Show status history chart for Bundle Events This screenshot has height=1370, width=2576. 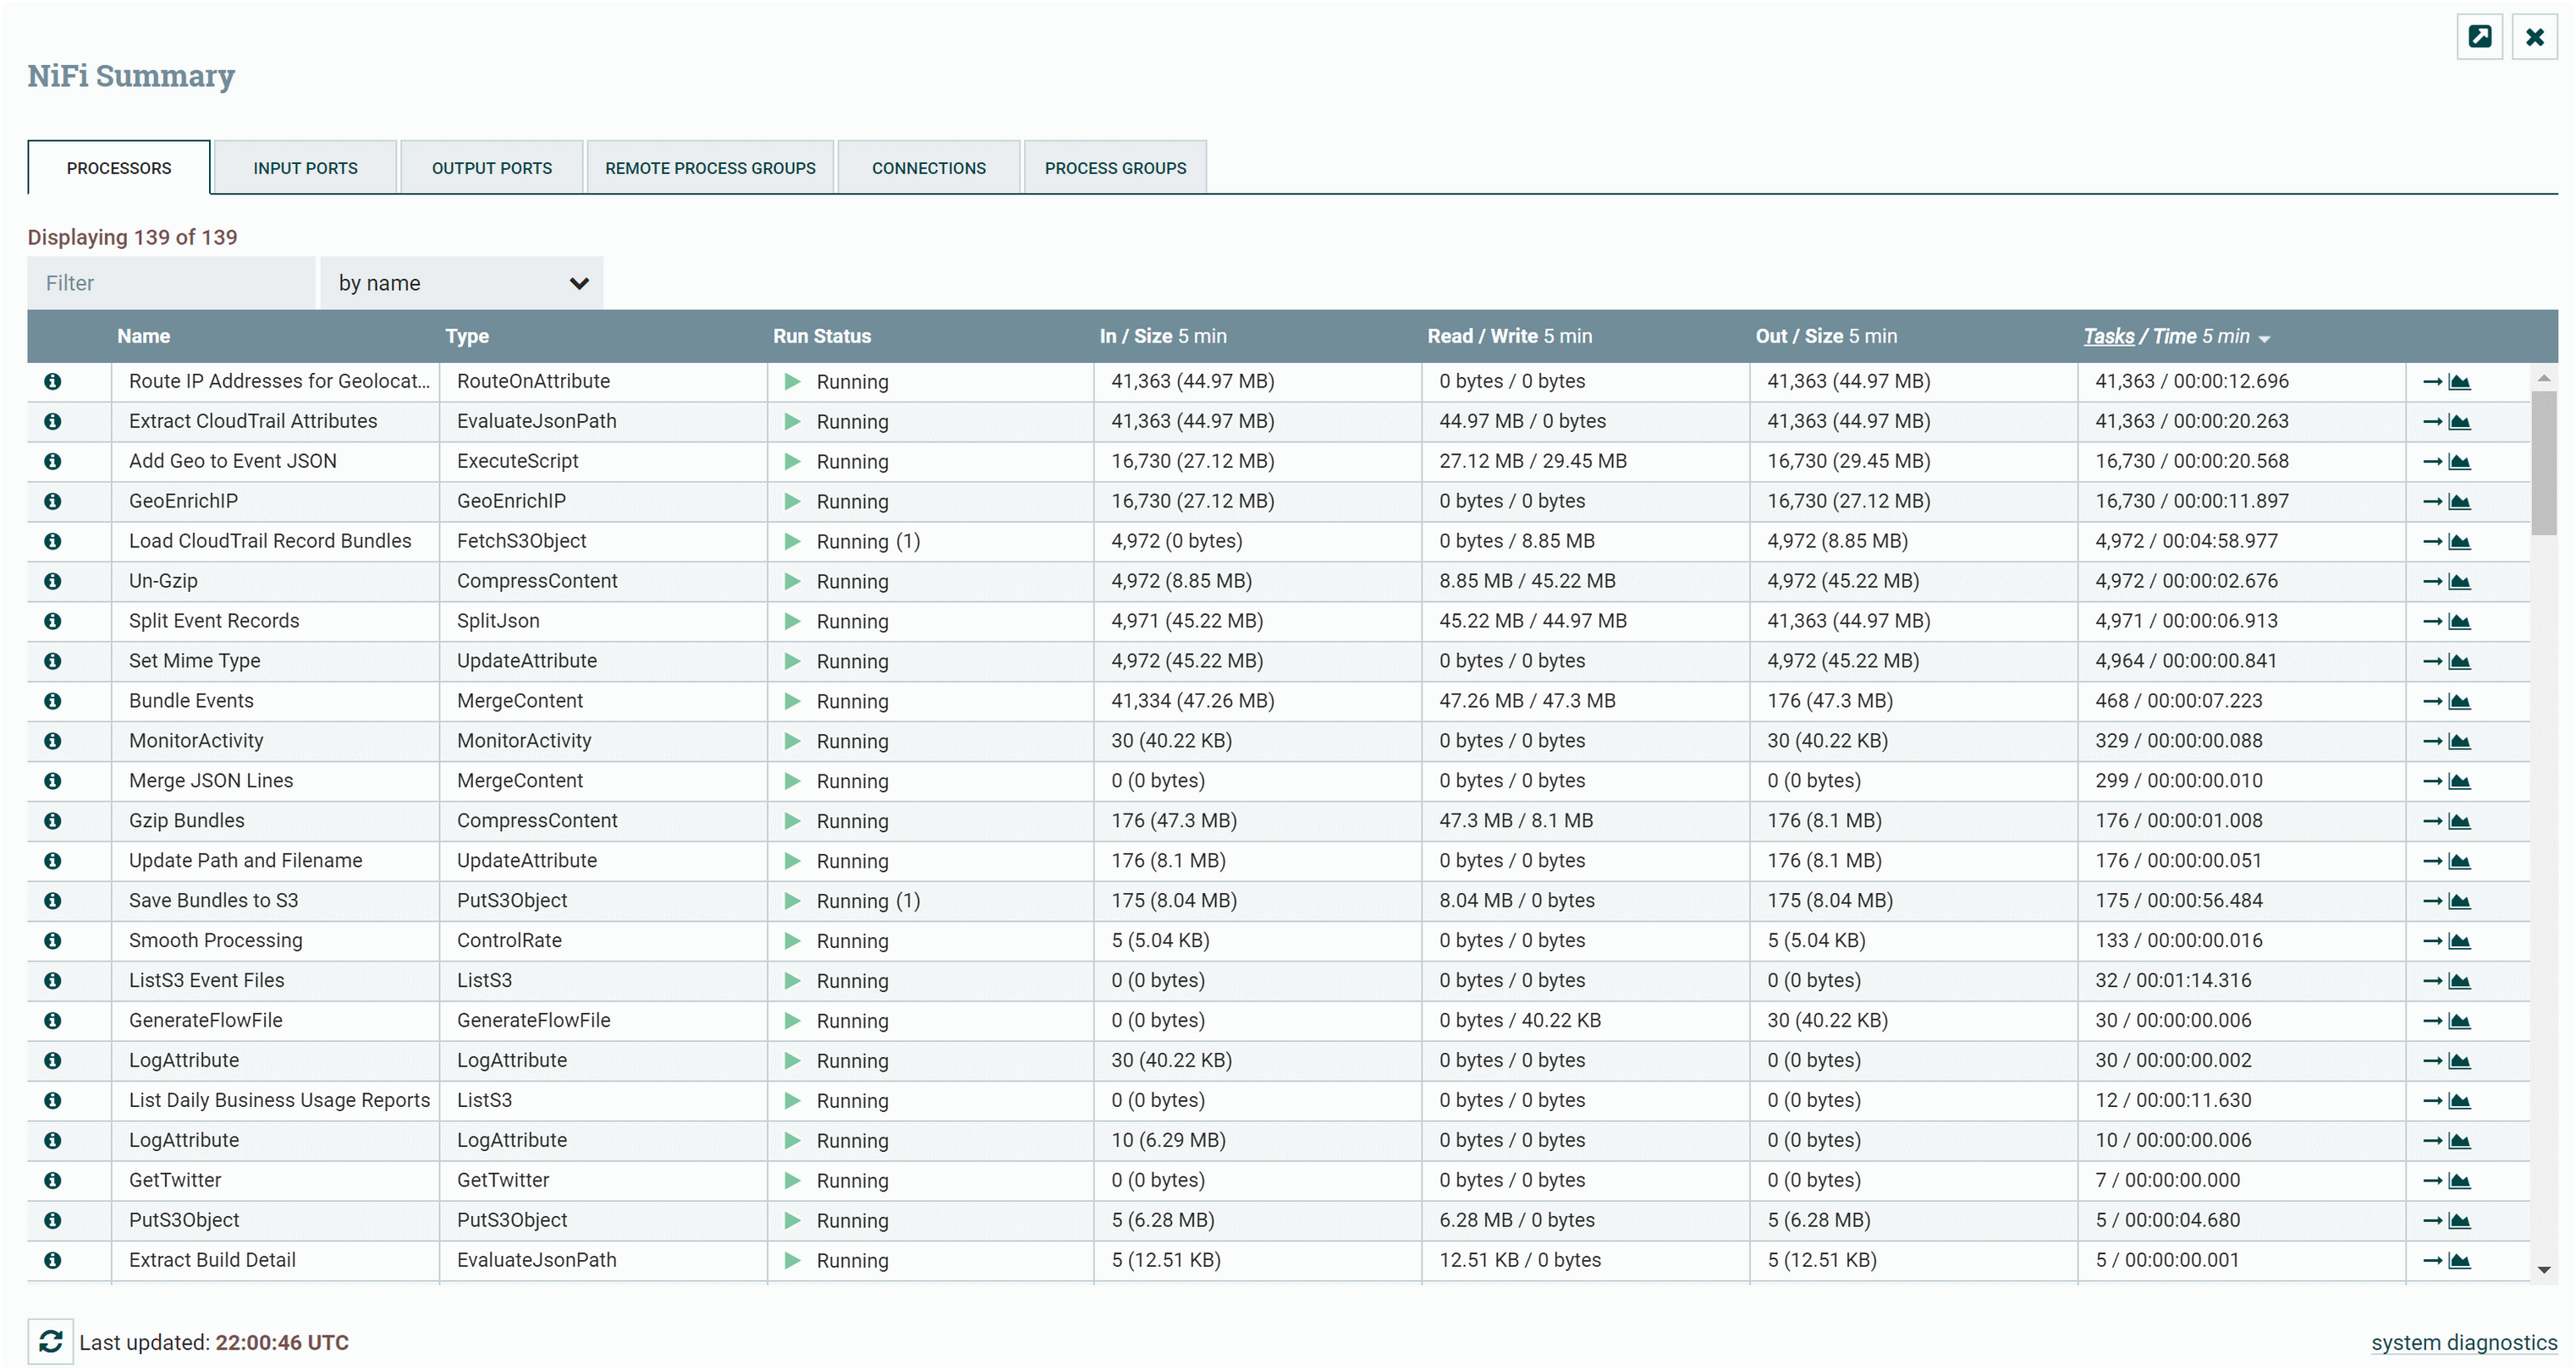click(x=2460, y=701)
